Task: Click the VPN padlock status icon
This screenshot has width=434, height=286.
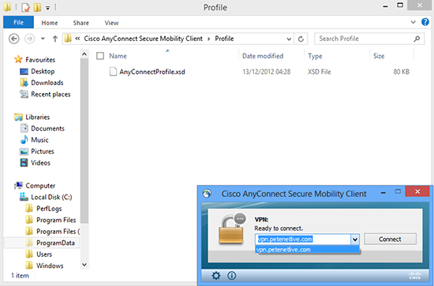Action: (x=232, y=228)
